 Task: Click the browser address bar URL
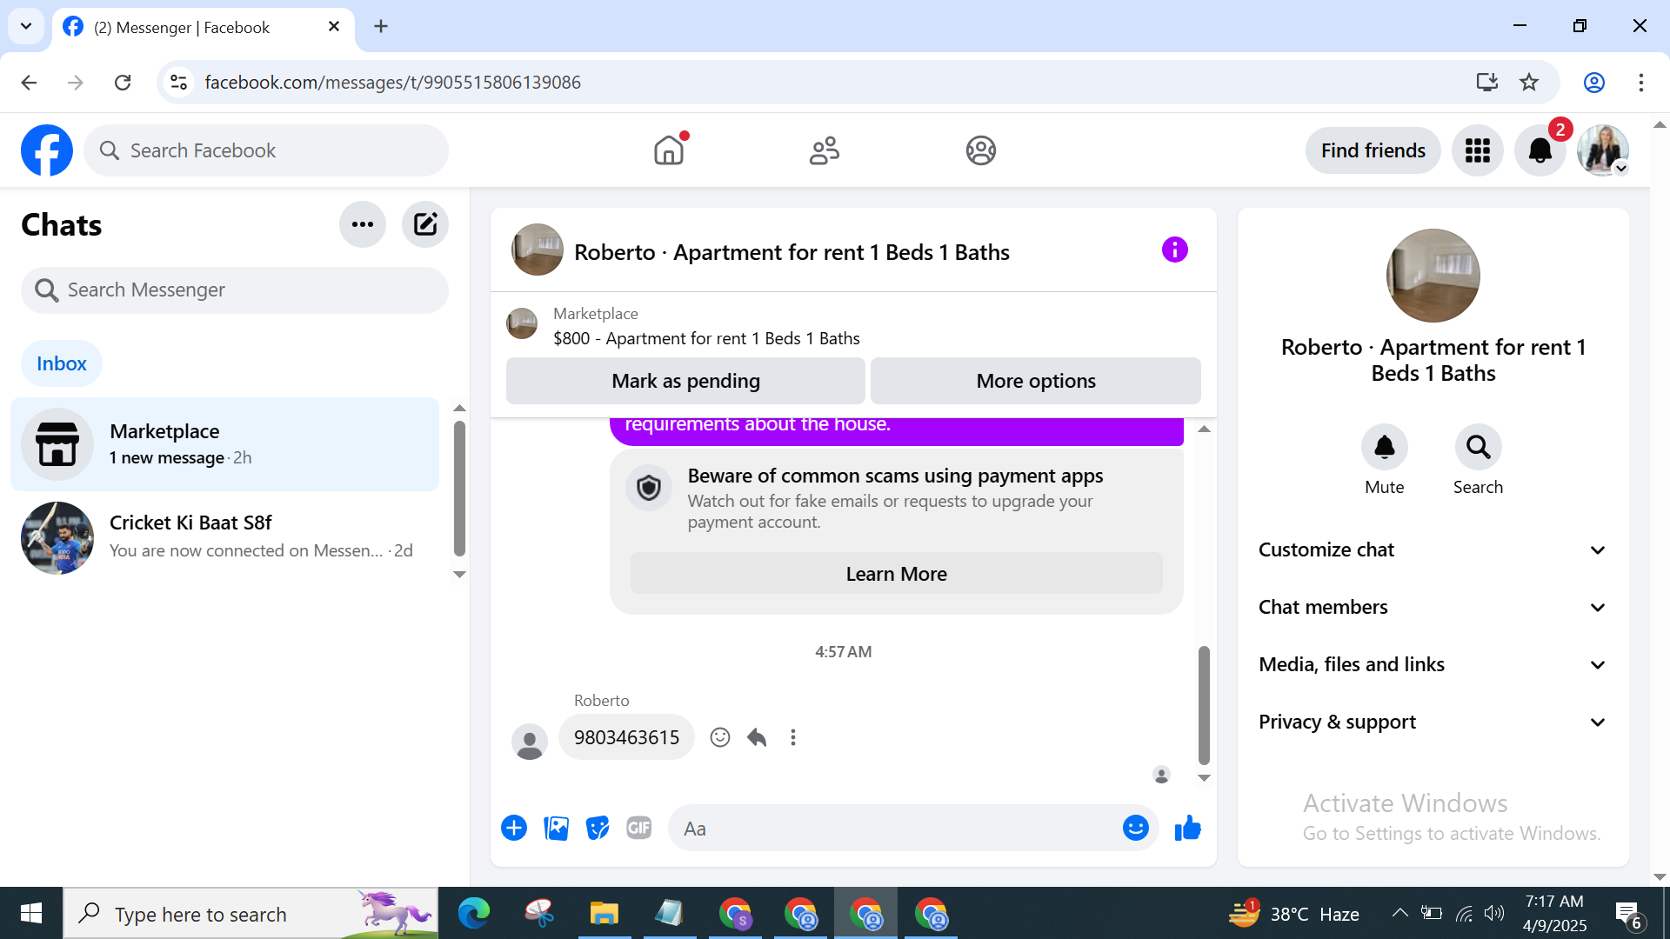pos(392,82)
